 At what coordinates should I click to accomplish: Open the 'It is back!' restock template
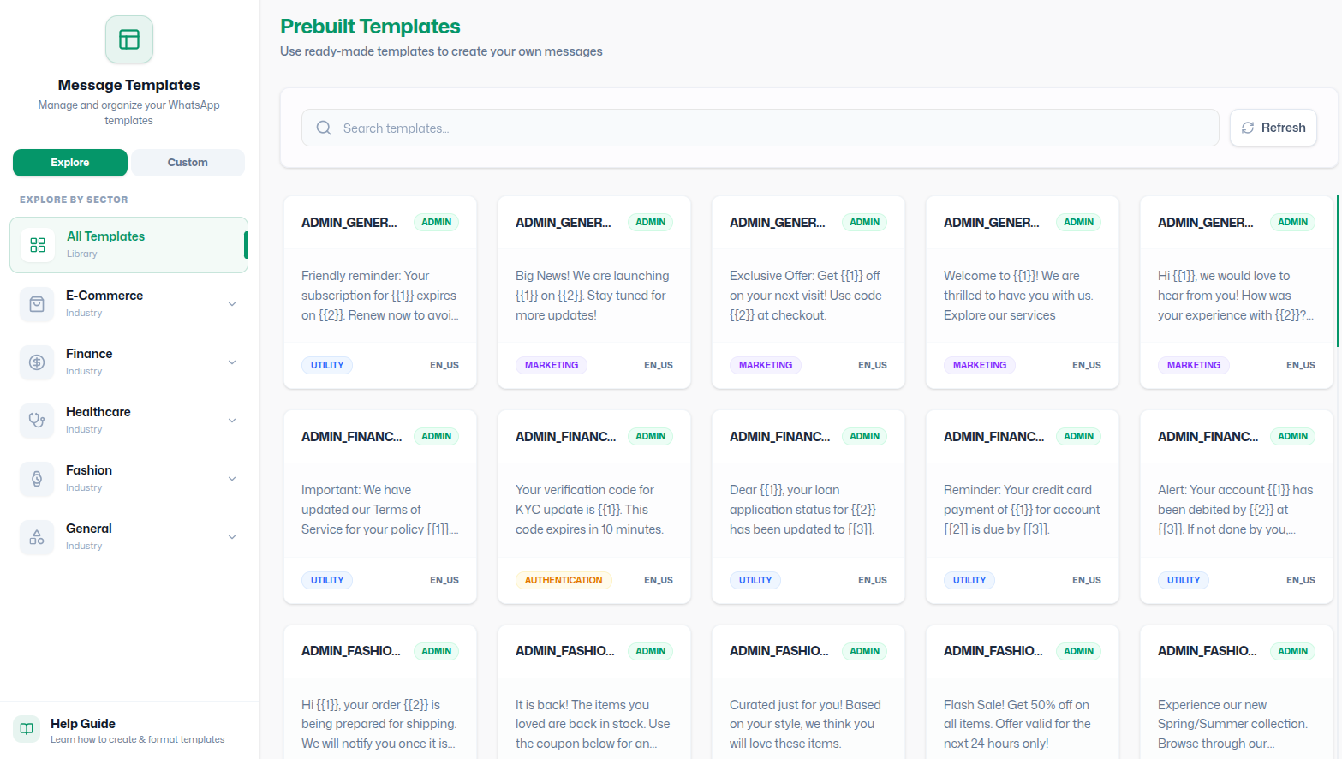click(594, 692)
